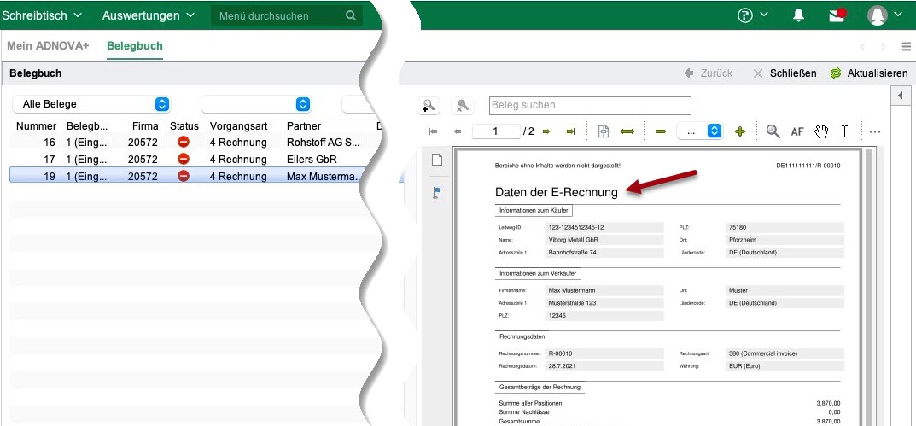Open the magnifier search tool in viewer
Screen dimensions: 916x426
[773, 131]
